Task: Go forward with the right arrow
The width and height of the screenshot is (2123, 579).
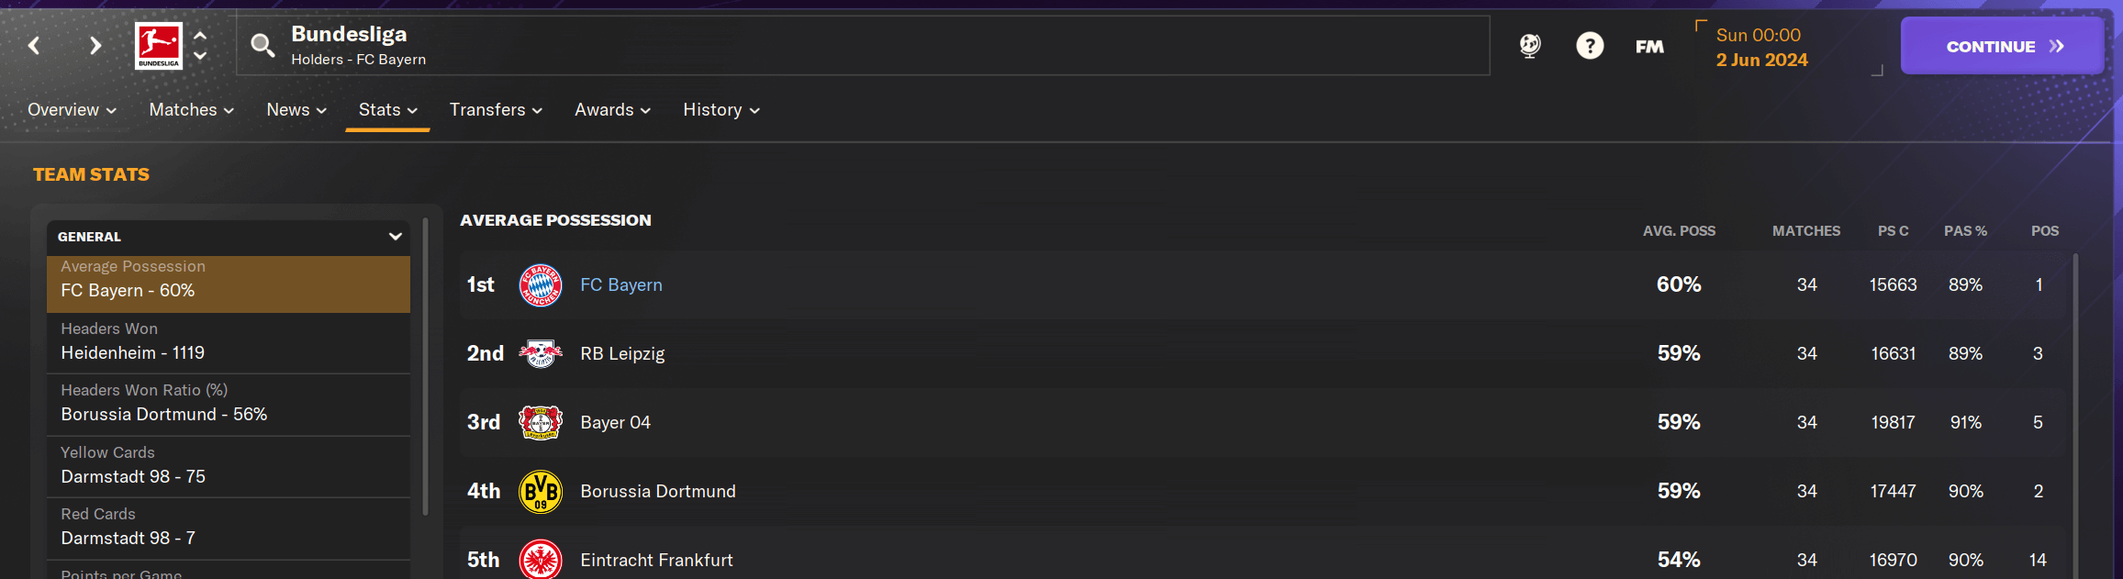Action: 95,45
